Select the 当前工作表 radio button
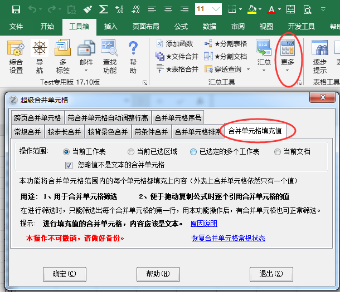 point(67,151)
